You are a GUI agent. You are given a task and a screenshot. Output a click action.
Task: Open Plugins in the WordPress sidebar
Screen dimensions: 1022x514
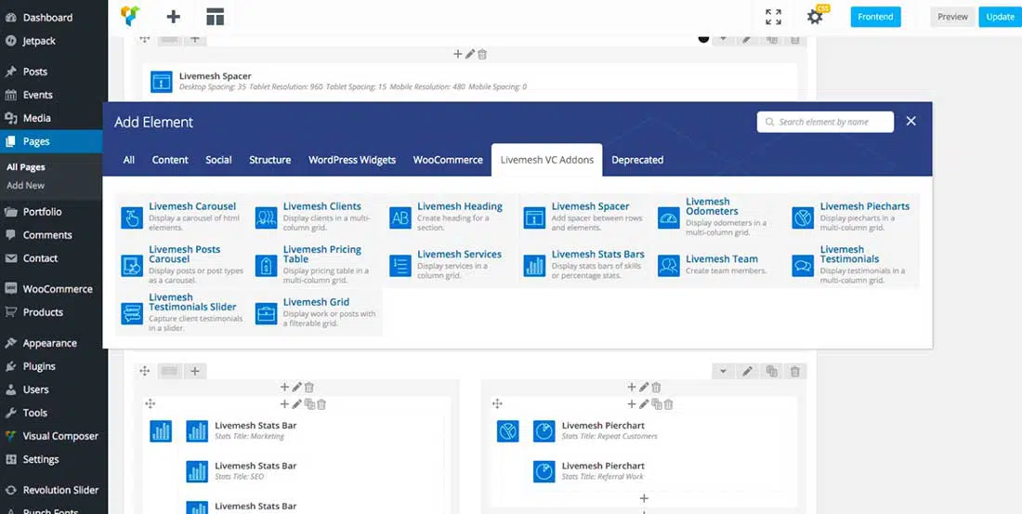pyautogui.click(x=39, y=366)
